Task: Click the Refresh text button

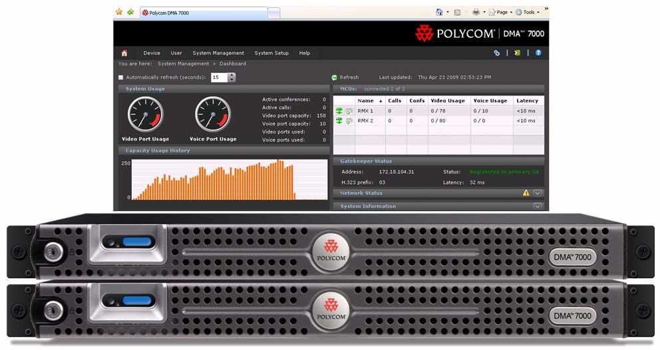Action: [x=349, y=77]
